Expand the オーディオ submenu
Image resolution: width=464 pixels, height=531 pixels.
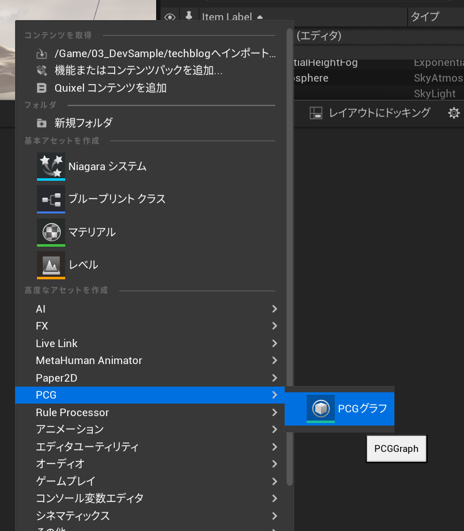point(150,464)
